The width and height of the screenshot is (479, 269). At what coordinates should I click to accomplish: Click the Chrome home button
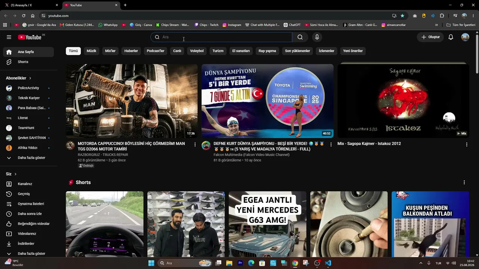33,16
